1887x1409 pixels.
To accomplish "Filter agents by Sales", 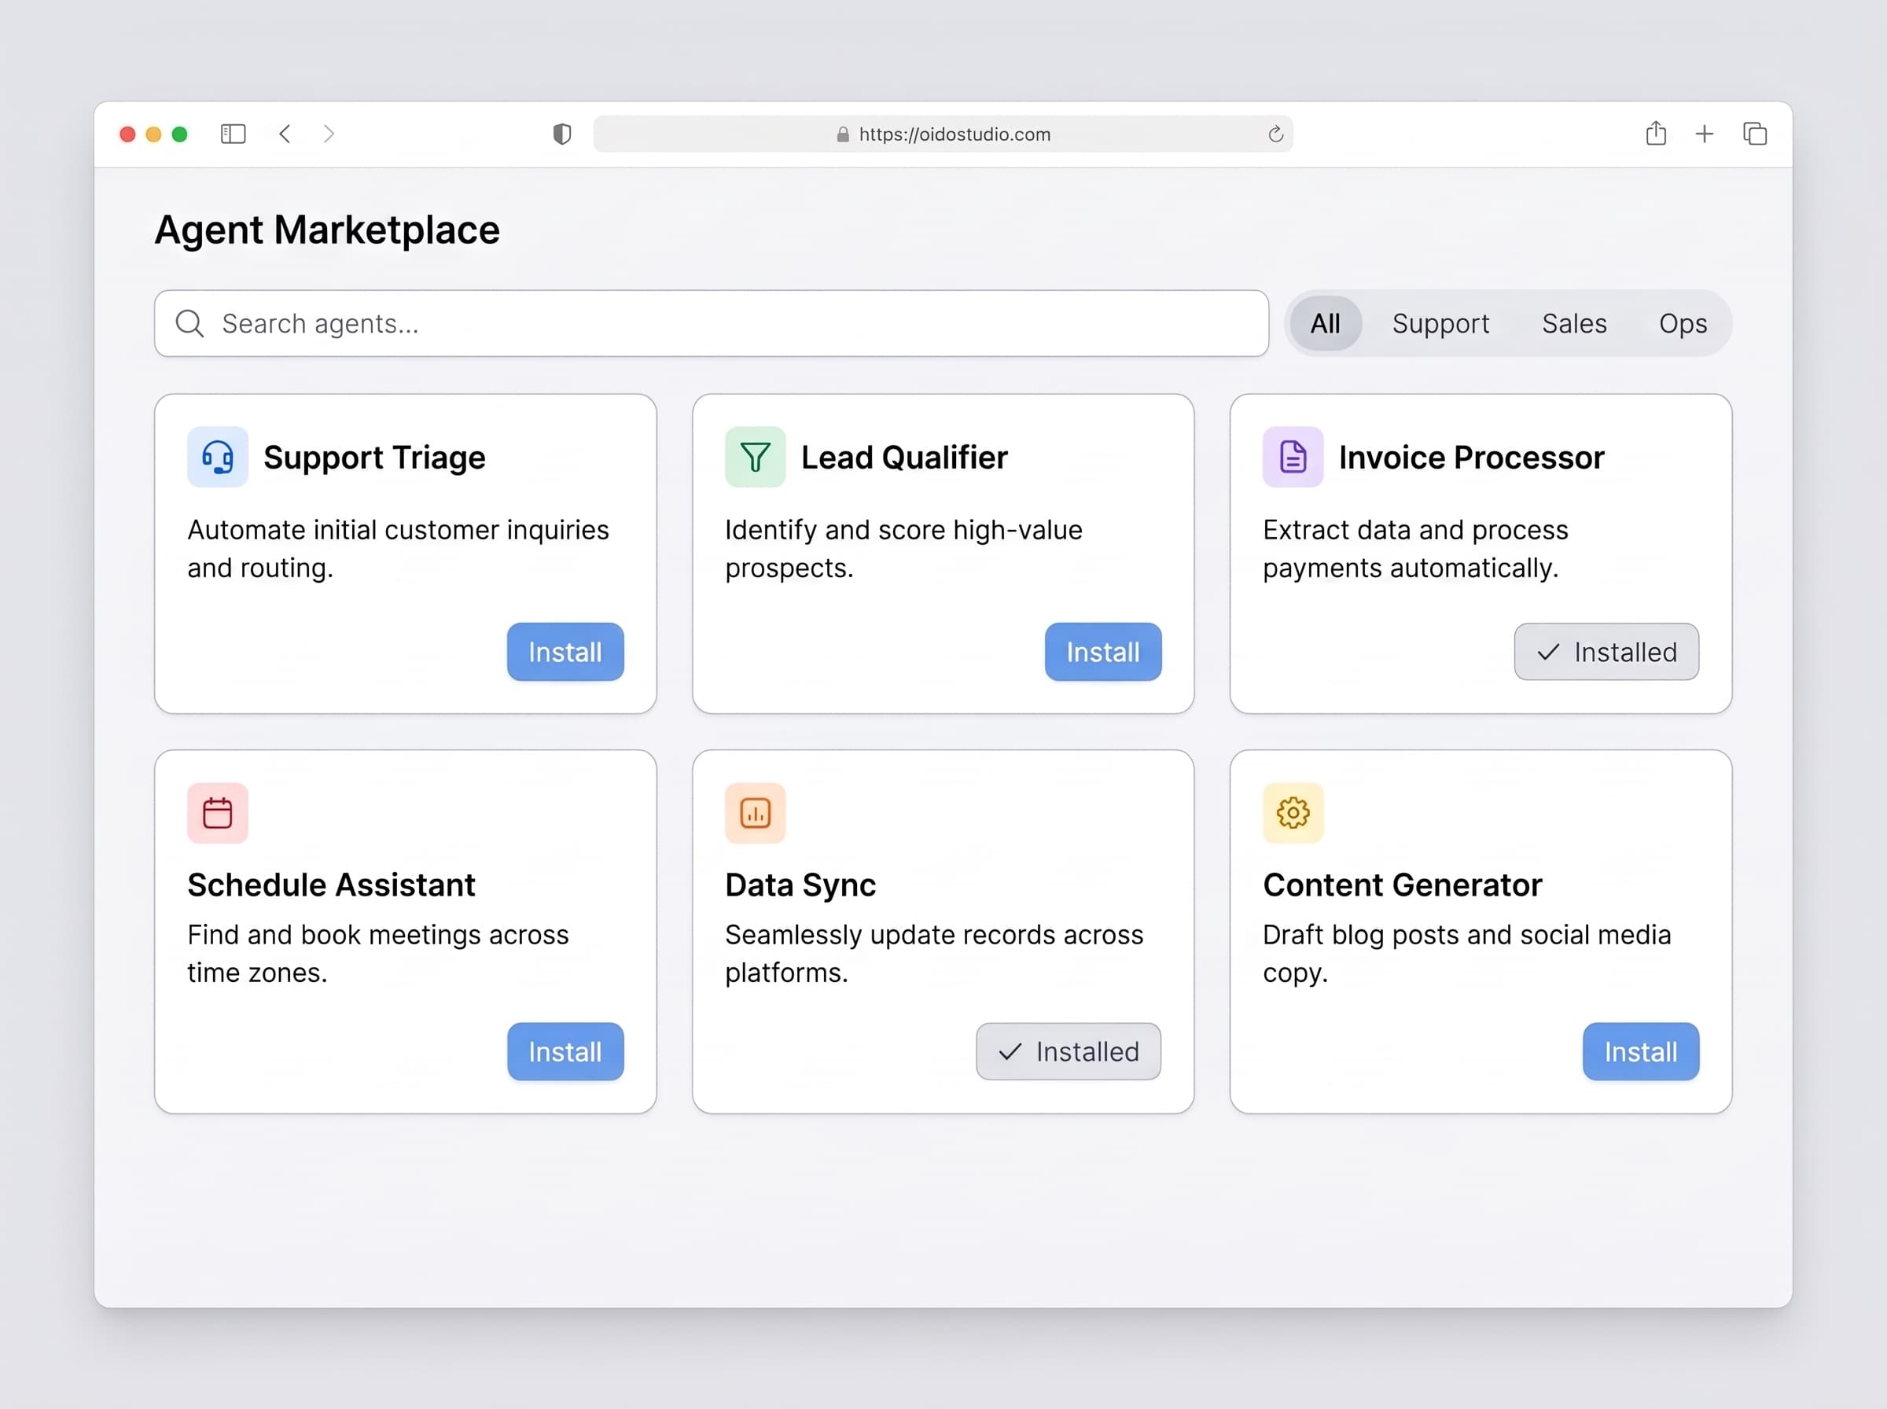I will point(1574,323).
